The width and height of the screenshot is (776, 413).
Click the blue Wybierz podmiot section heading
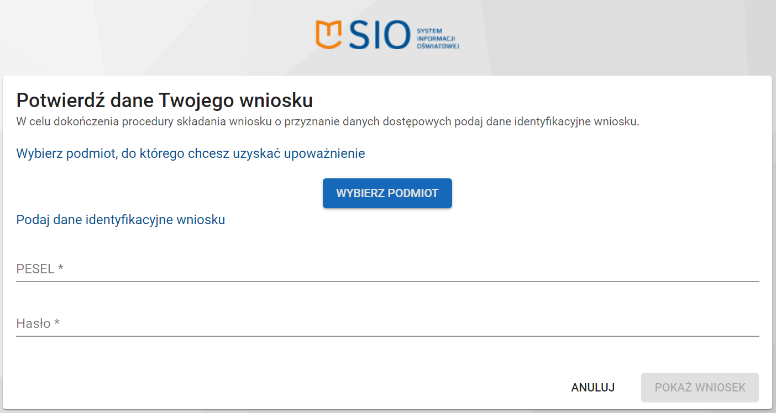[x=189, y=153]
